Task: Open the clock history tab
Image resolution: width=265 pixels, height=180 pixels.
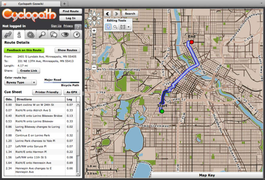Action: pyautogui.click(x=76, y=34)
